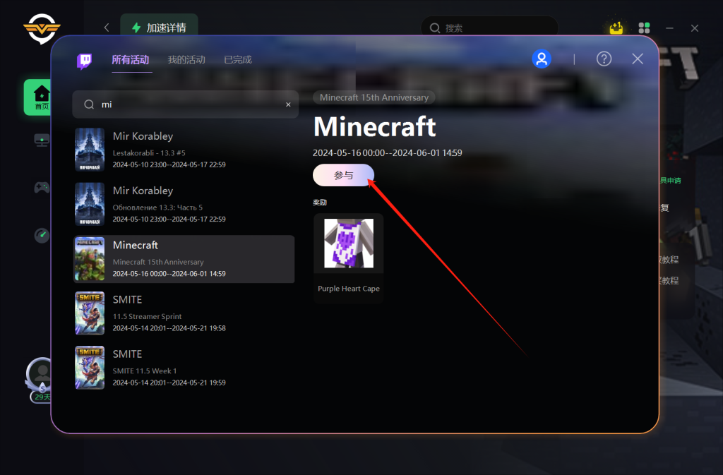Open the gamepad games library icon

click(x=42, y=188)
